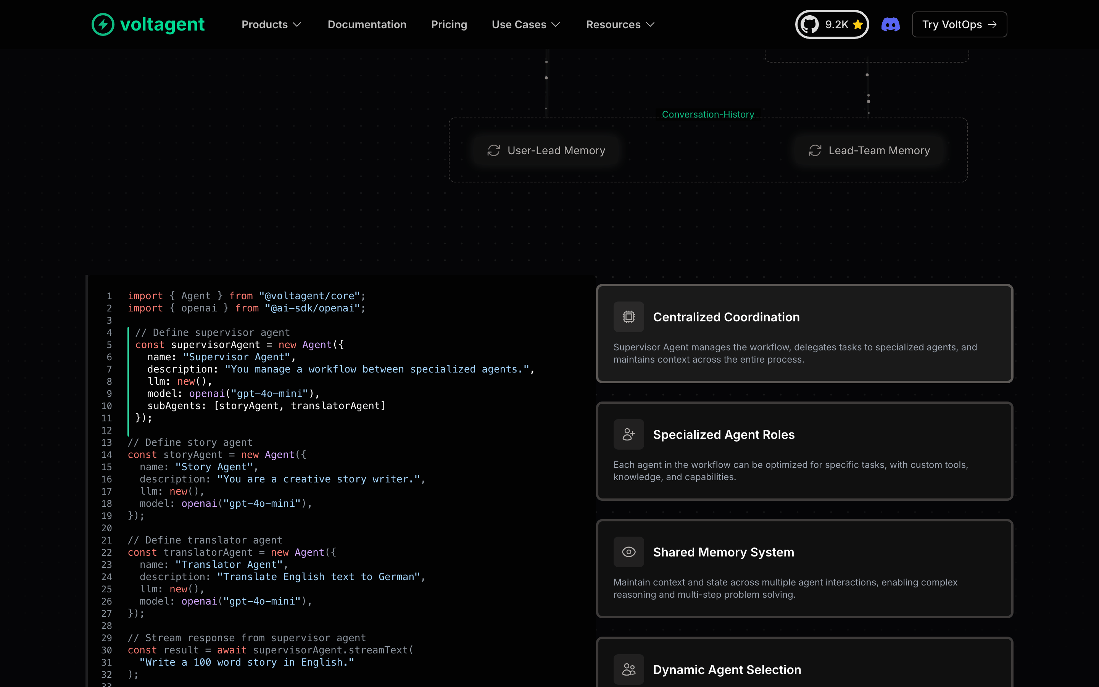
Task: Expand the Use Cases dropdown
Action: tap(526, 24)
